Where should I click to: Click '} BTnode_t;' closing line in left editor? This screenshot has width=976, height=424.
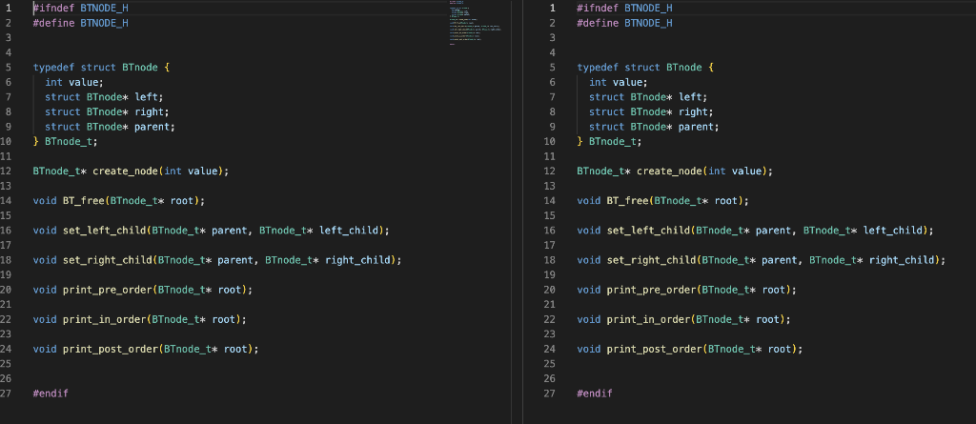click(66, 142)
